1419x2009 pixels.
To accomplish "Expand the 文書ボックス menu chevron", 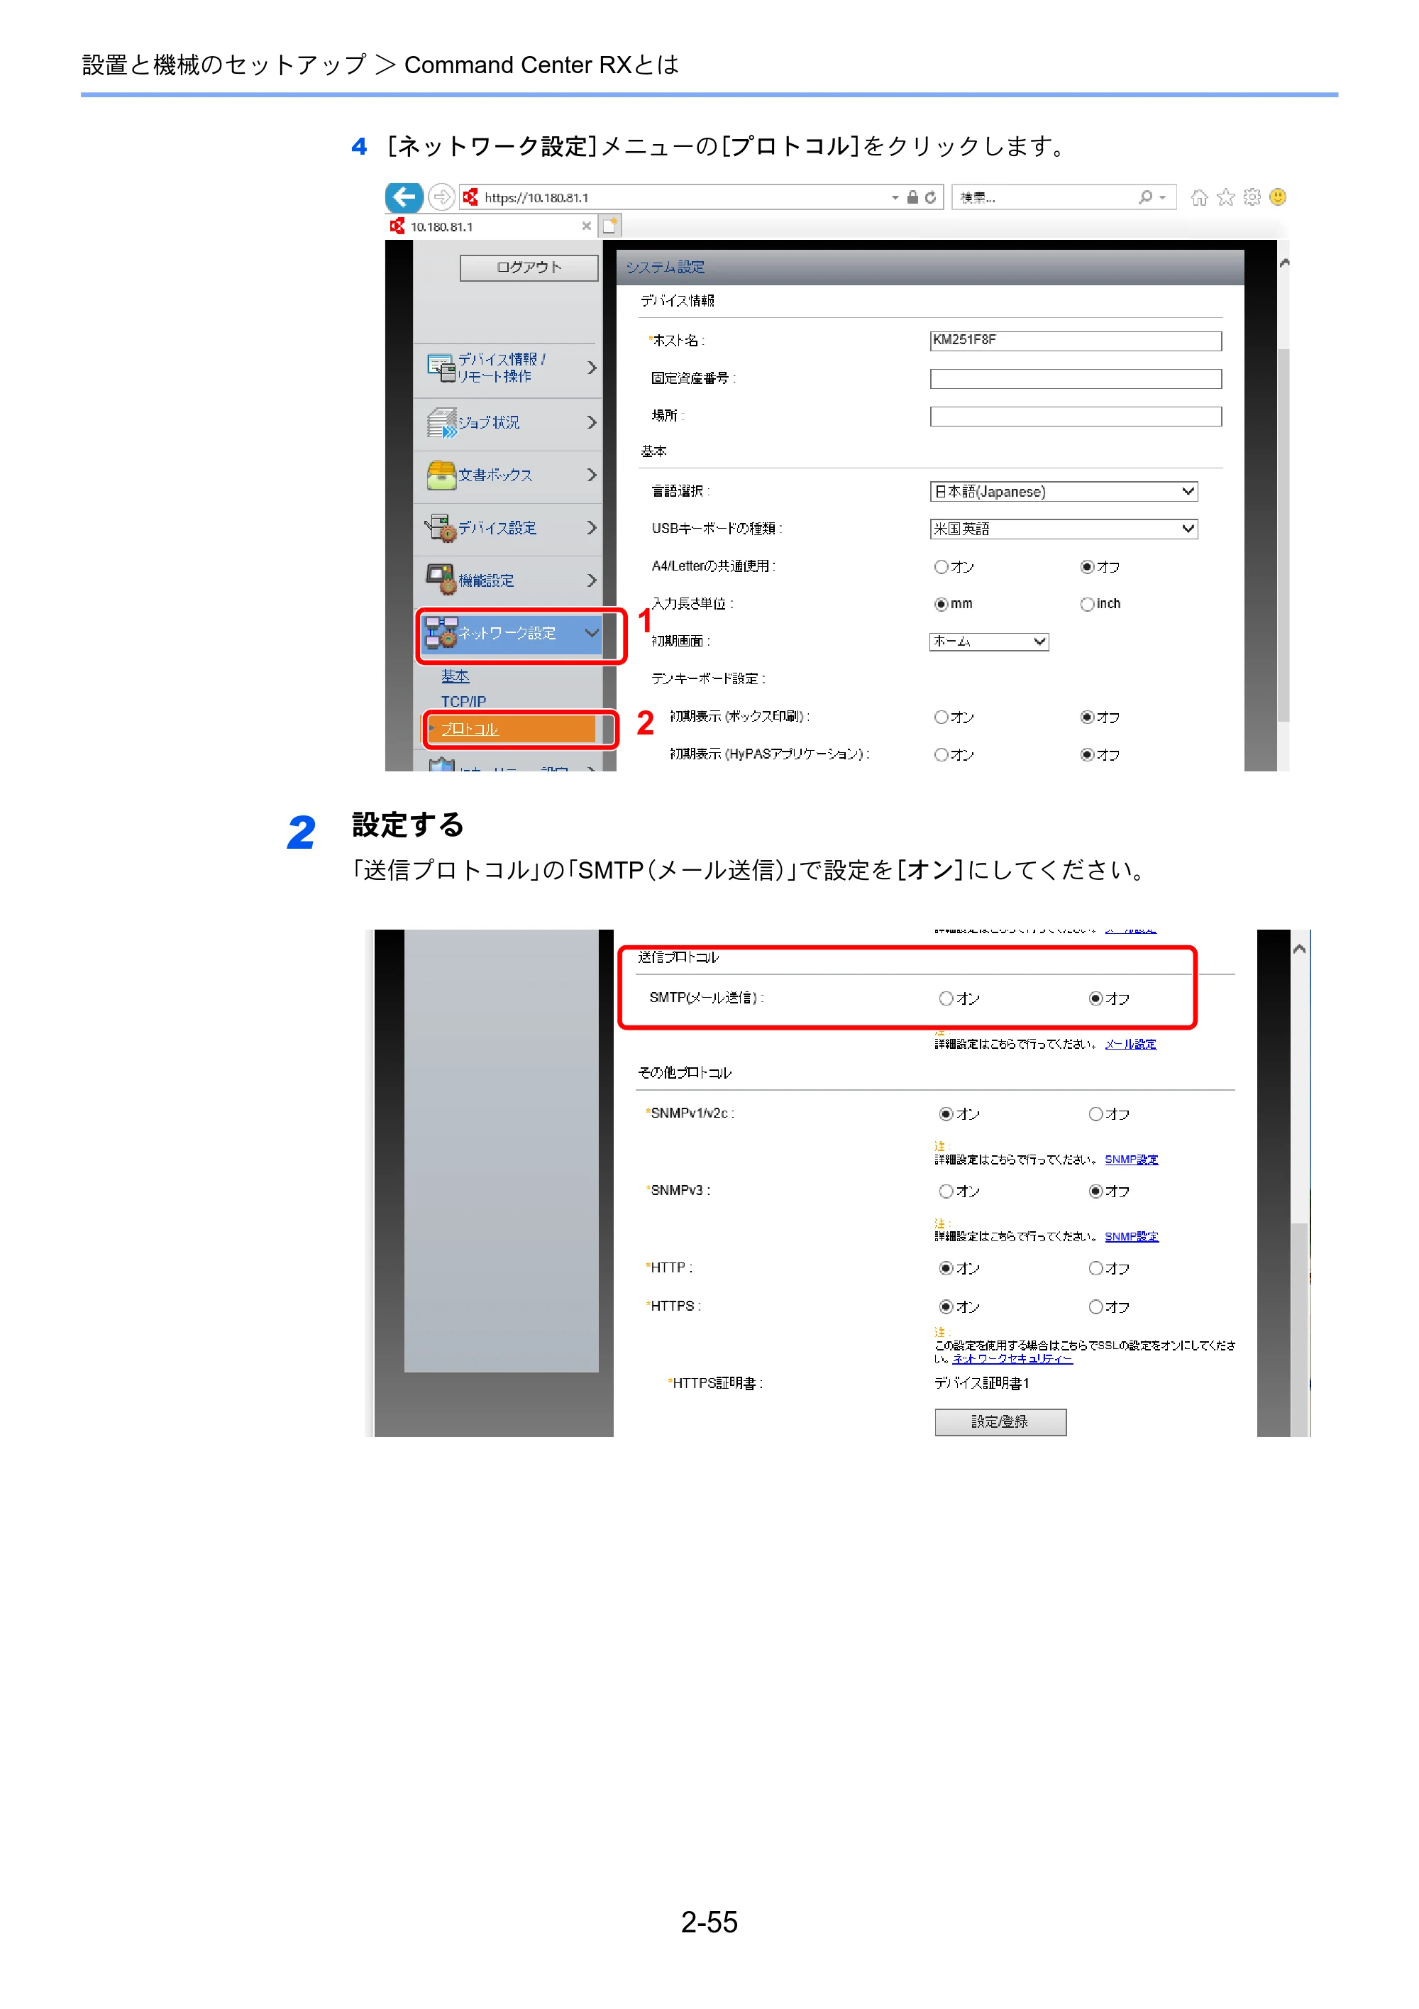I will click(x=592, y=474).
